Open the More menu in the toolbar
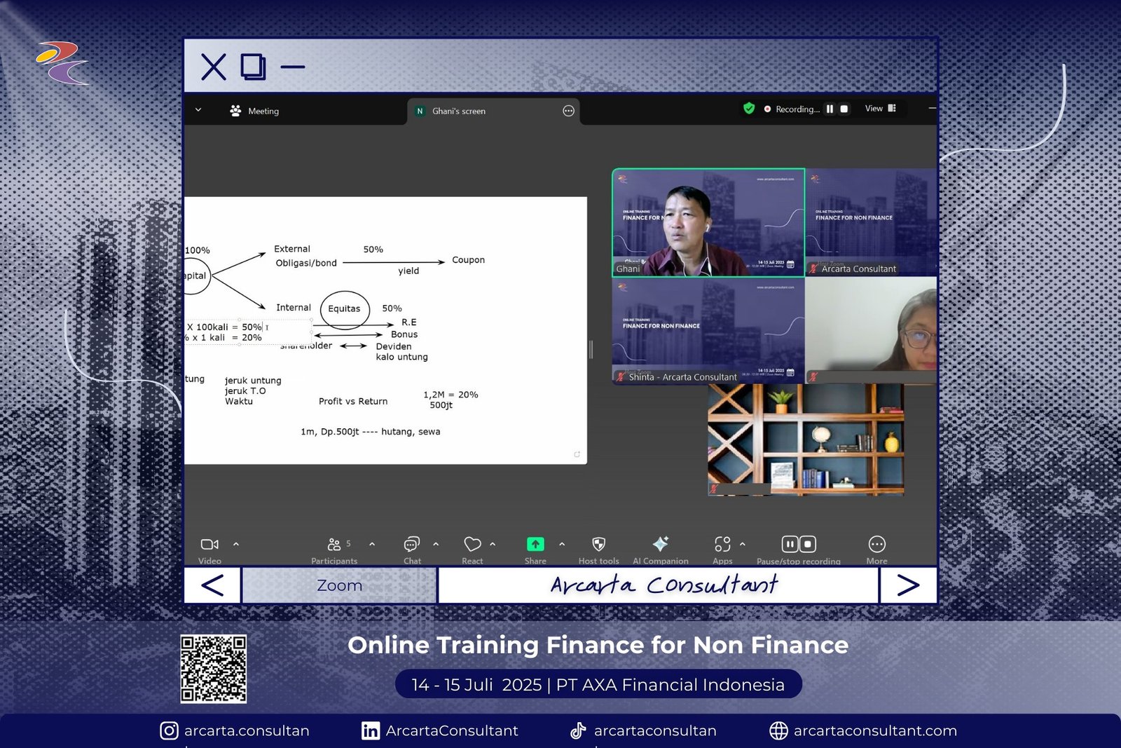The image size is (1121, 748). click(x=876, y=545)
